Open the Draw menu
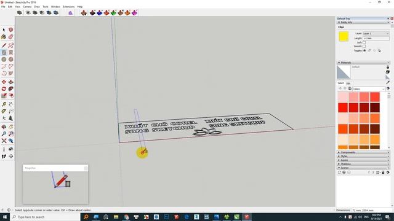The height and width of the screenshot is (221, 394). pyautogui.click(x=37, y=7)
